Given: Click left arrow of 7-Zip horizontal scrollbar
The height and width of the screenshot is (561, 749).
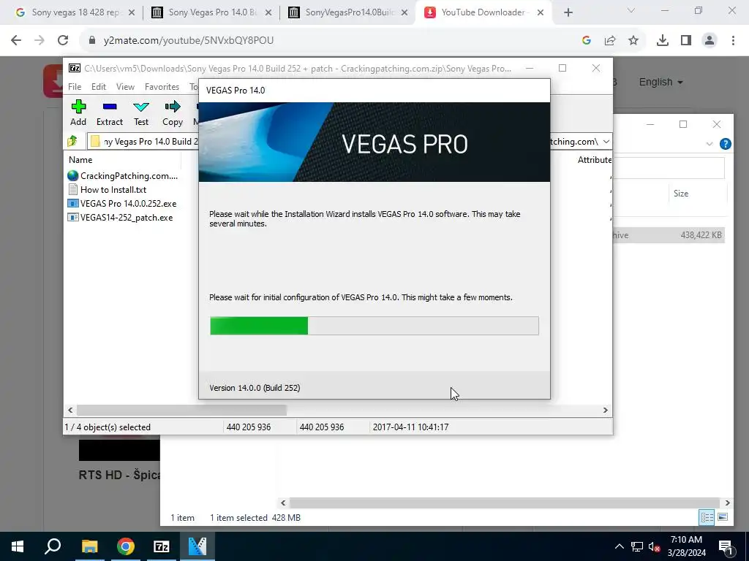Looking at the screenshot, I should tap(71, 411).
